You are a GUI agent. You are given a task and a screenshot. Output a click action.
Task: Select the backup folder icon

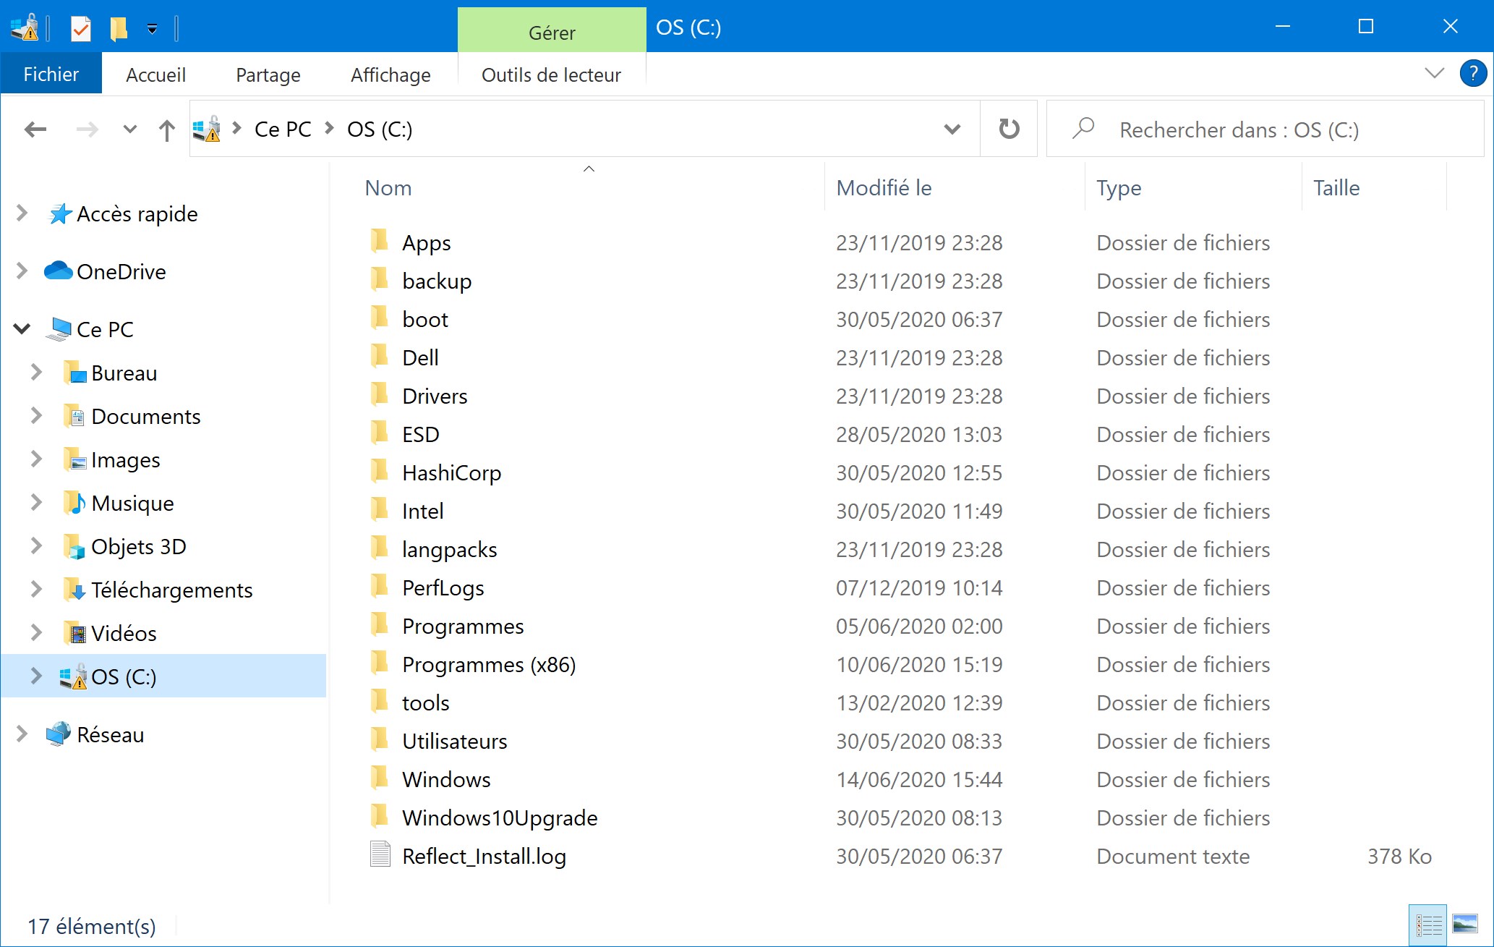click(379, 280)
